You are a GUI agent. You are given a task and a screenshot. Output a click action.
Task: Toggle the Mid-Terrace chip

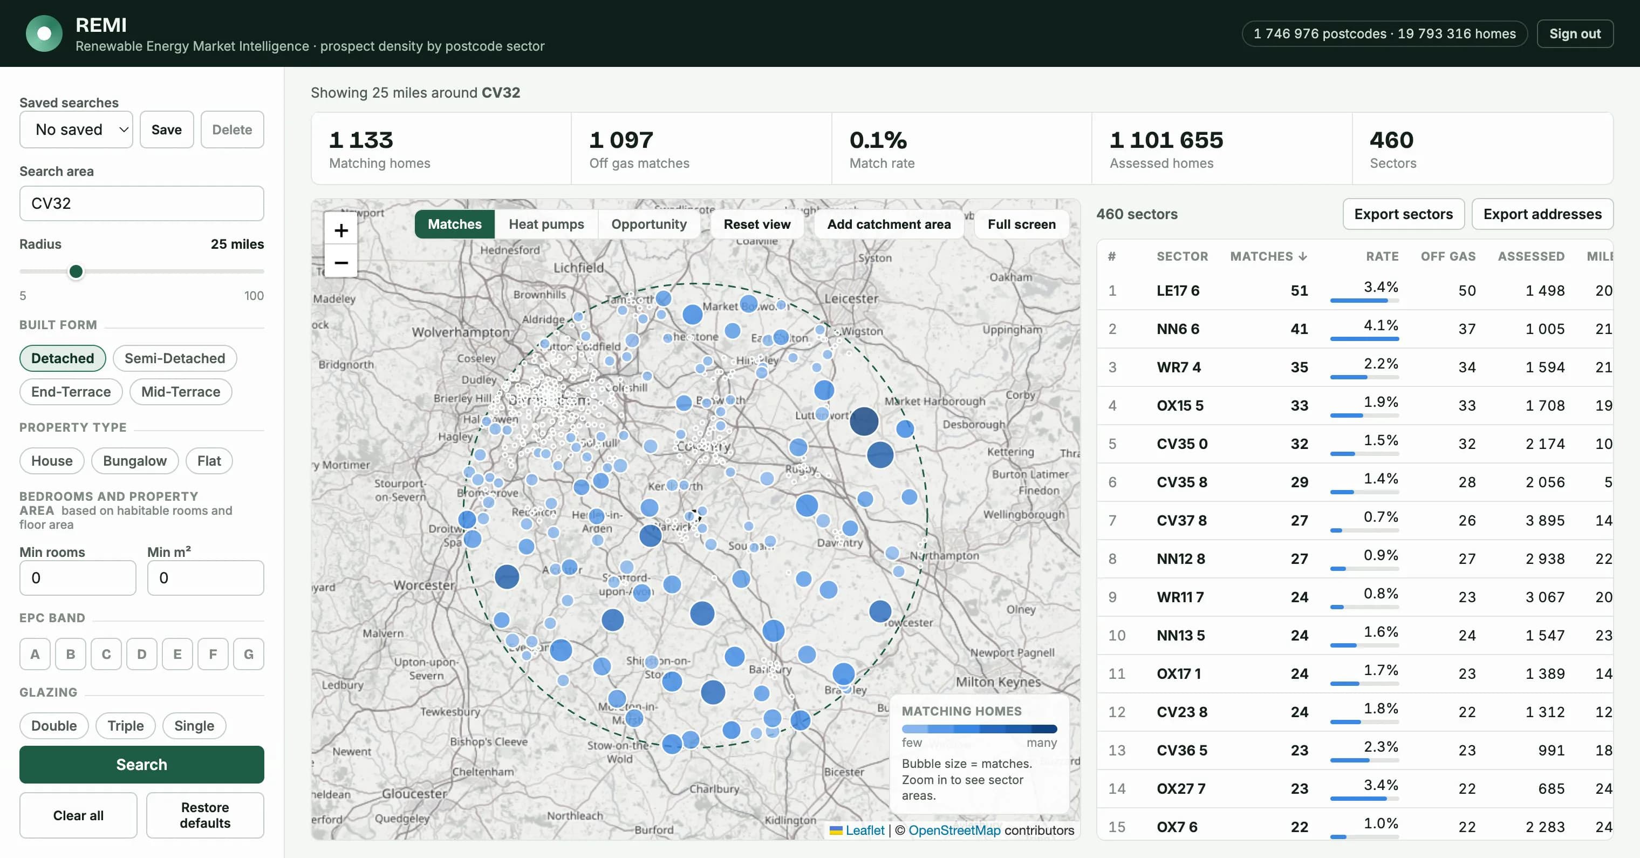click(x=181, y=392)
